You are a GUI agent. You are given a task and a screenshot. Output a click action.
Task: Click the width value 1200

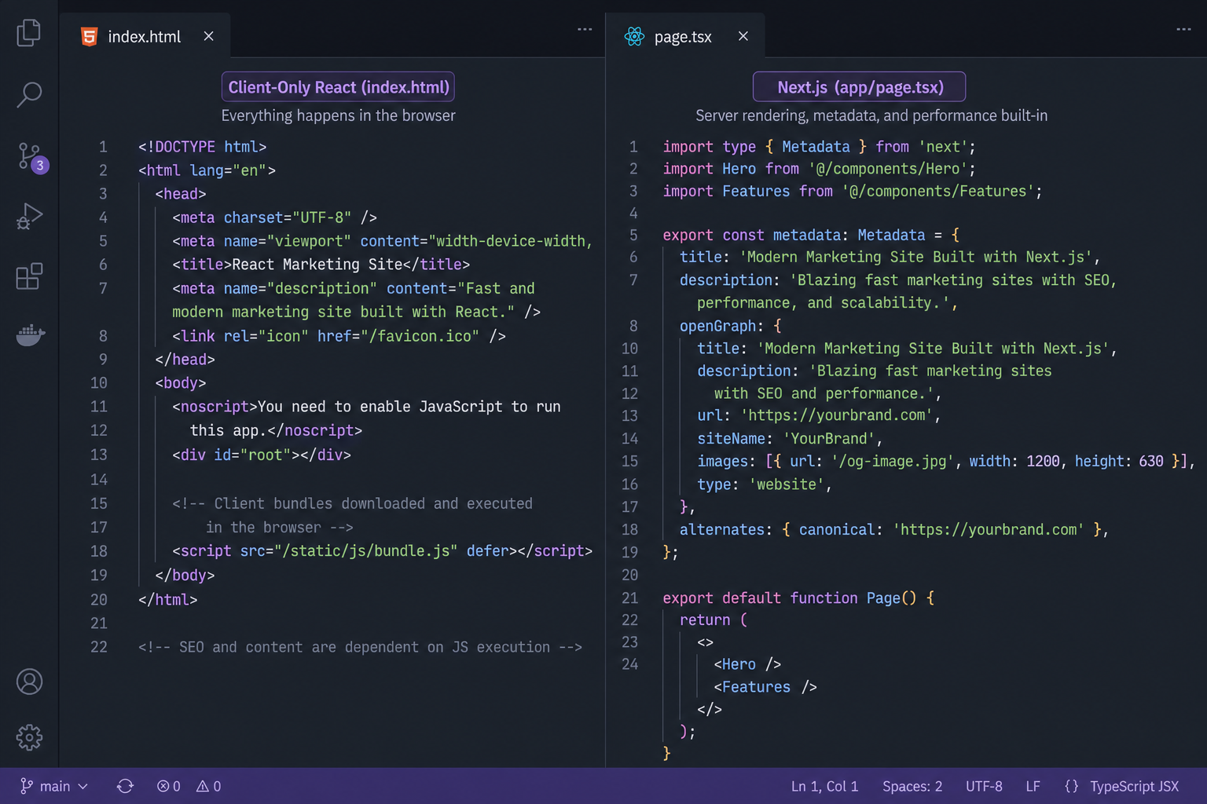pos(1043,461)
